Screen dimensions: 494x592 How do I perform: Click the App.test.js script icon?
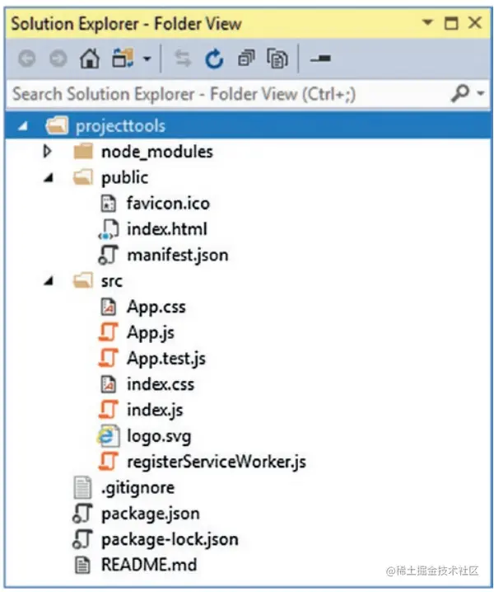pyautogui.click(x=109, y=358)
